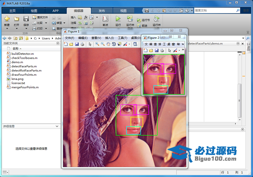
Task: Toggle the Edit Plot arrow in Figure 1
Action: (x=90, y=44)
